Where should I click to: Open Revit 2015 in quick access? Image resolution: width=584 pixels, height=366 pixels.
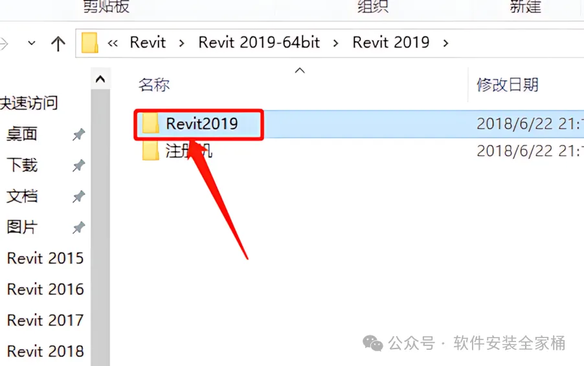[45, 258]
